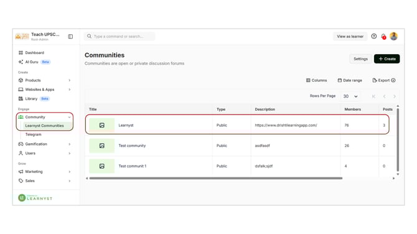Click View as learner button
417x234 pixels.
coord(350,37)
